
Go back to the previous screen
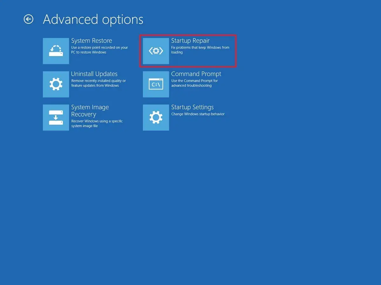click(x=29, y=19)
